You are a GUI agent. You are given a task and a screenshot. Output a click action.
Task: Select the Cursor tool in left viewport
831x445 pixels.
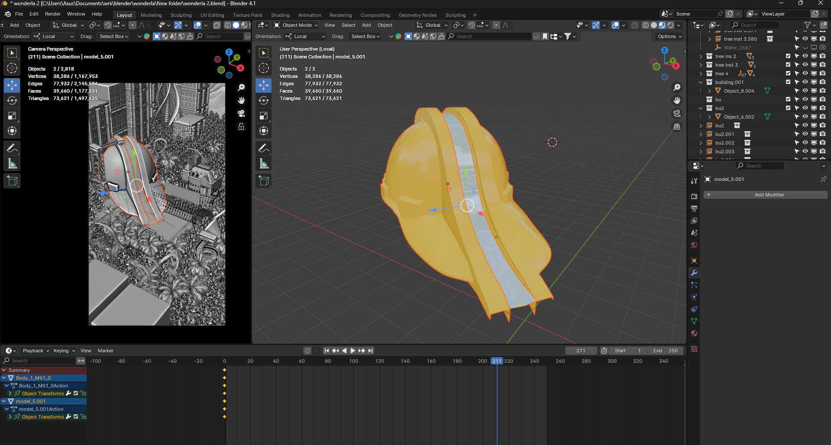pos(12,68)
